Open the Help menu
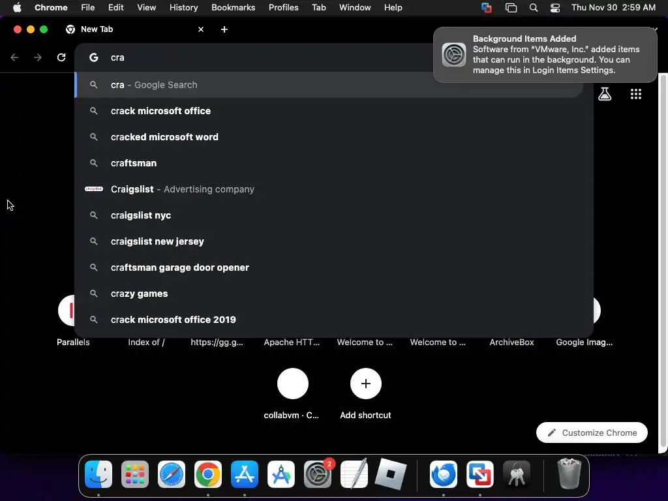This screenshot has height=501, width=668. (x=393, y=8)
